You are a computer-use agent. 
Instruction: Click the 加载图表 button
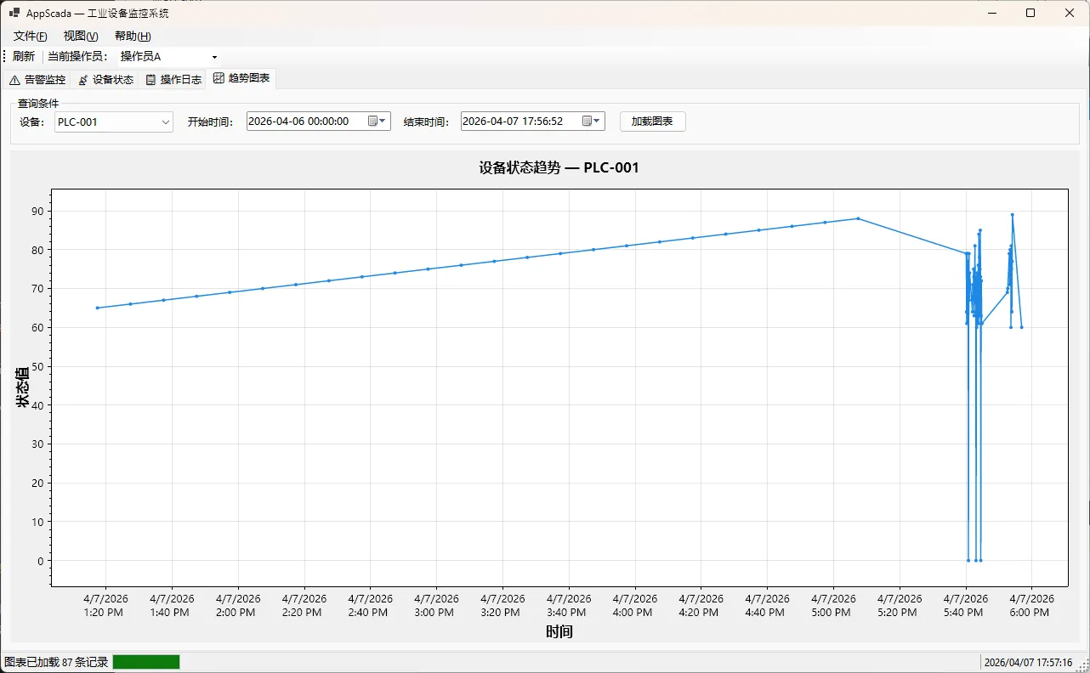coord(652,122)
